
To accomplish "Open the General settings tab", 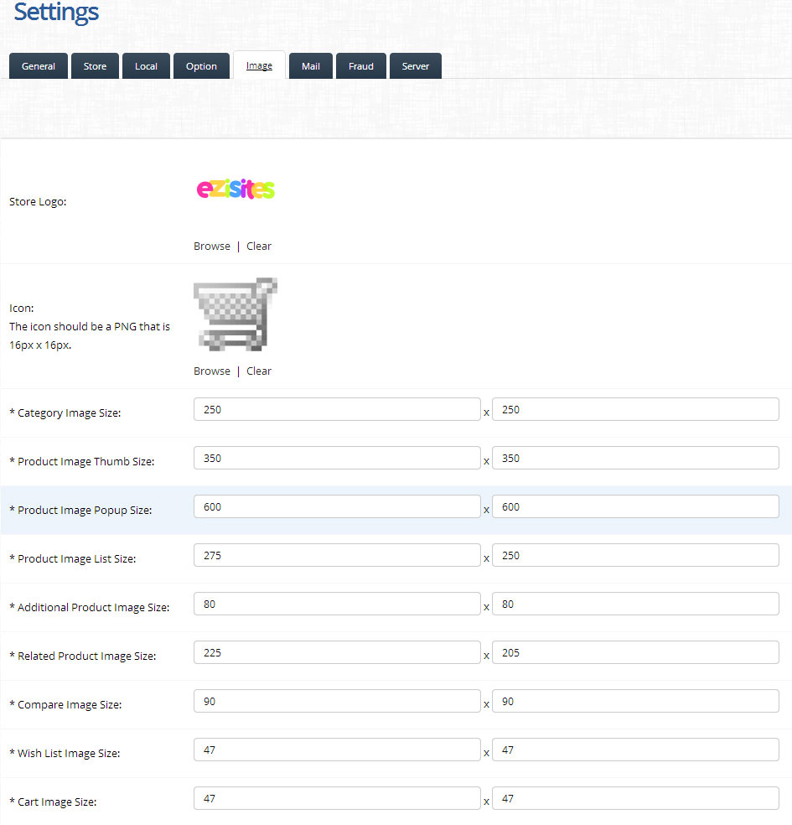I will point(39,66).
